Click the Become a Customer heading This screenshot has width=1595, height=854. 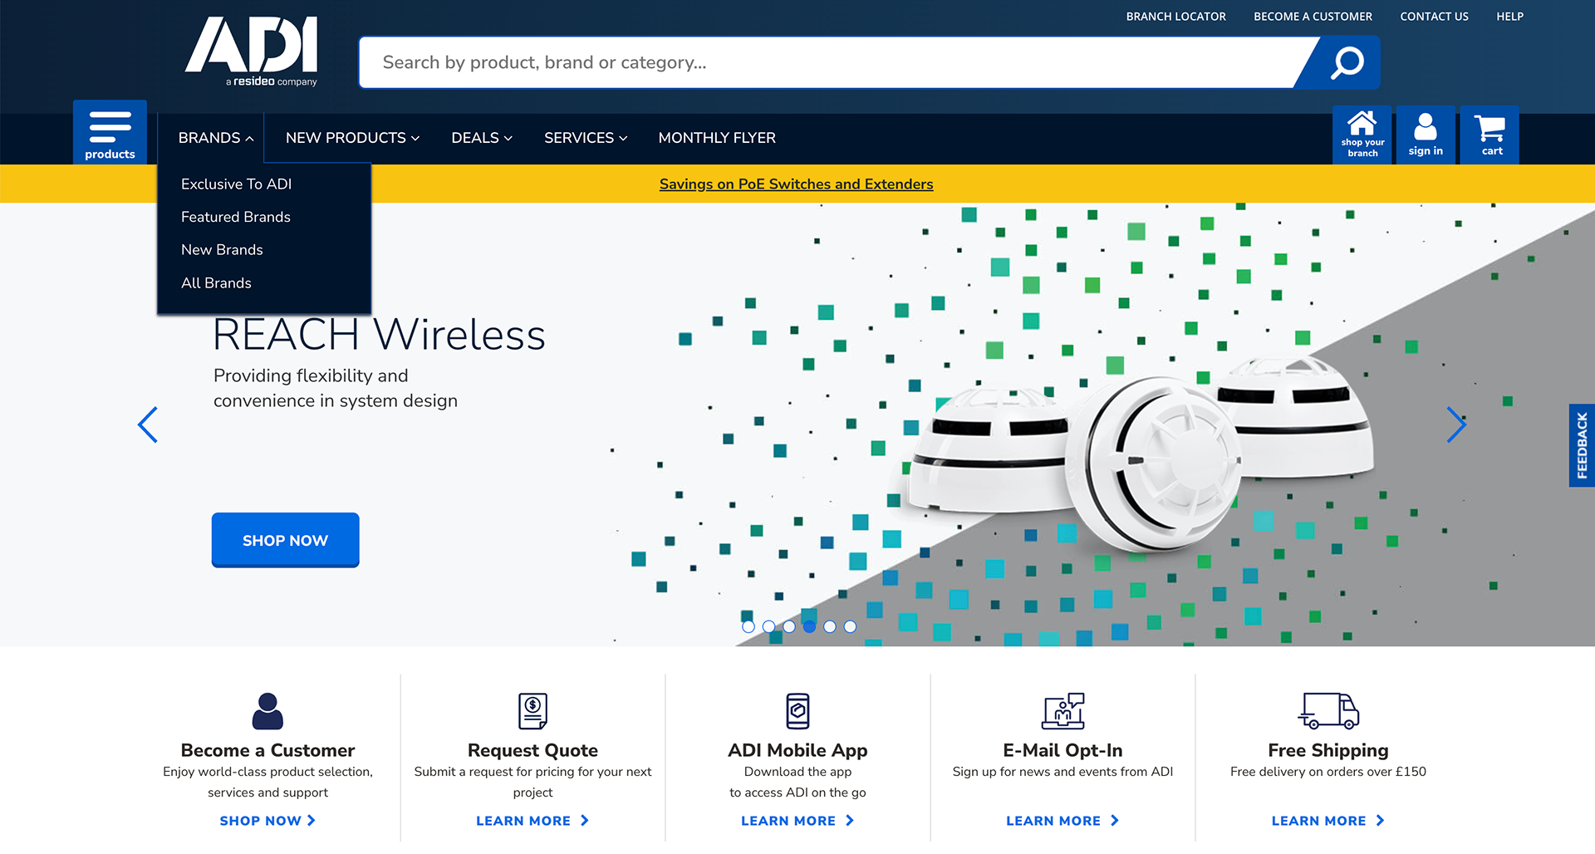[267, 750]
